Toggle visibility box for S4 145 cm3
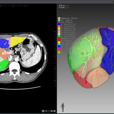Image resolution: width=114 pixels, height=114 pixels. click(x=59, y=24)
